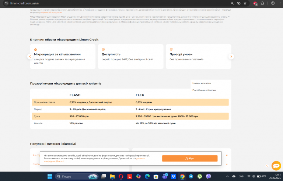The height and width of the screenshot is (181, 283).
Task: Open Microsoft Teams from the taskbar
Action: point(165,176)
